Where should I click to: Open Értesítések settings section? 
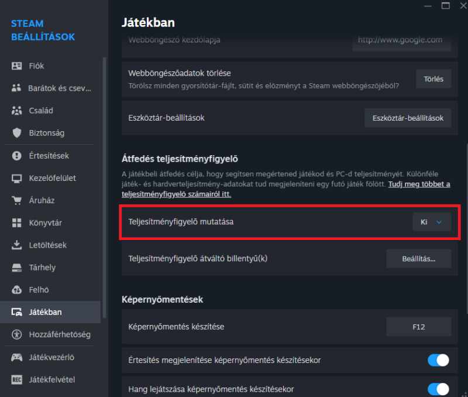click(x=50, y=156)
